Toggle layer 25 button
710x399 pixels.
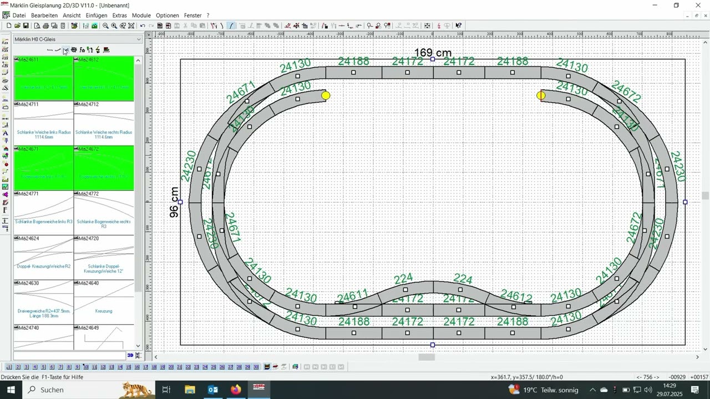214,367
